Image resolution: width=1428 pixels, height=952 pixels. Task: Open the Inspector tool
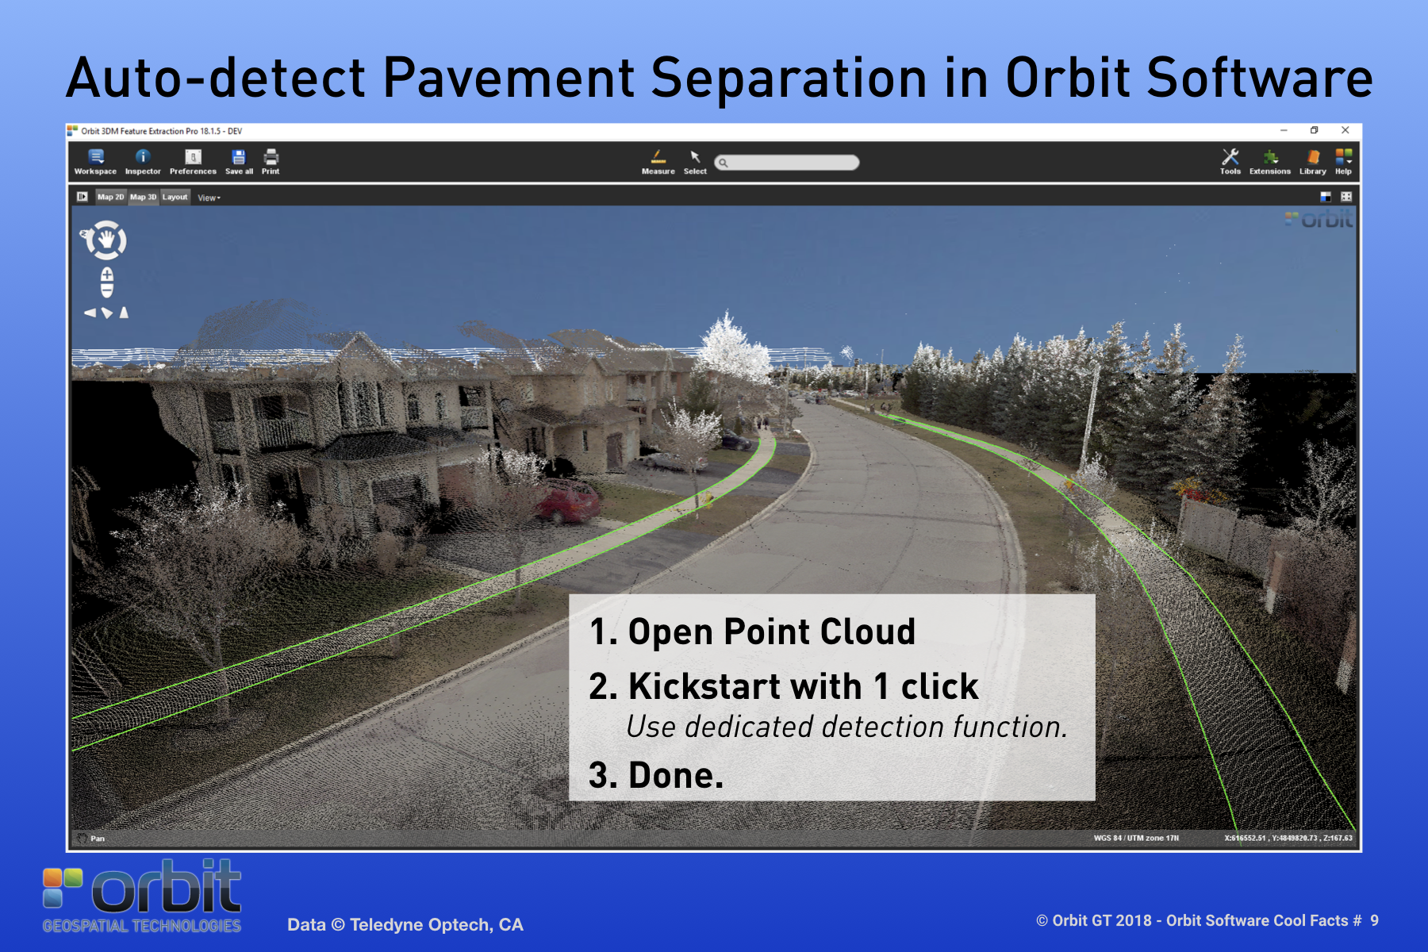143,161
